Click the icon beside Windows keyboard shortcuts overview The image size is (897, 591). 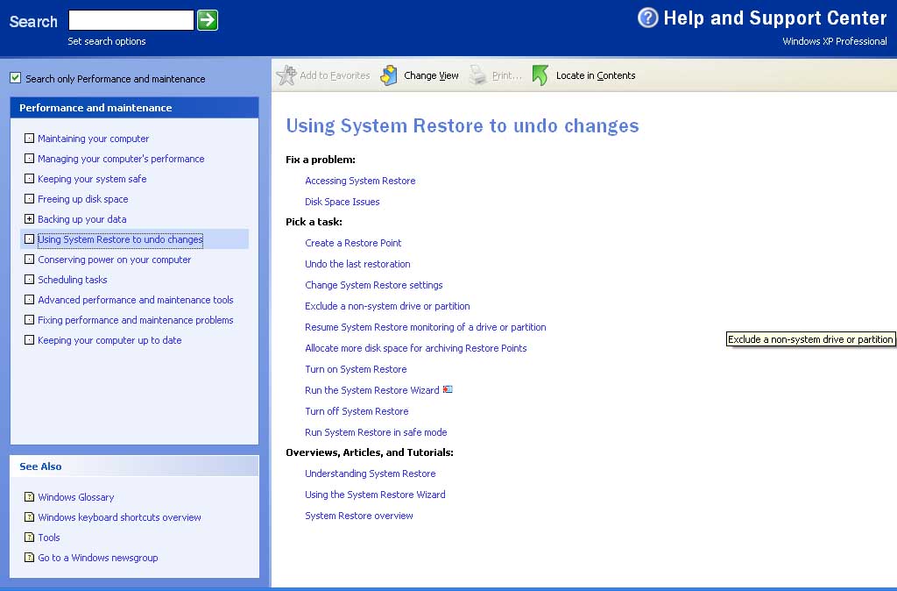(29, 516)
